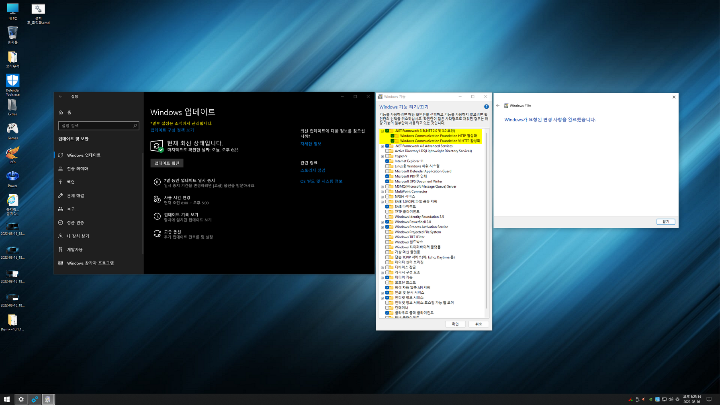Toggle Internet Explorer 11 checkbox
Viewport: 720px width, 405px height.
coord(387,161)
